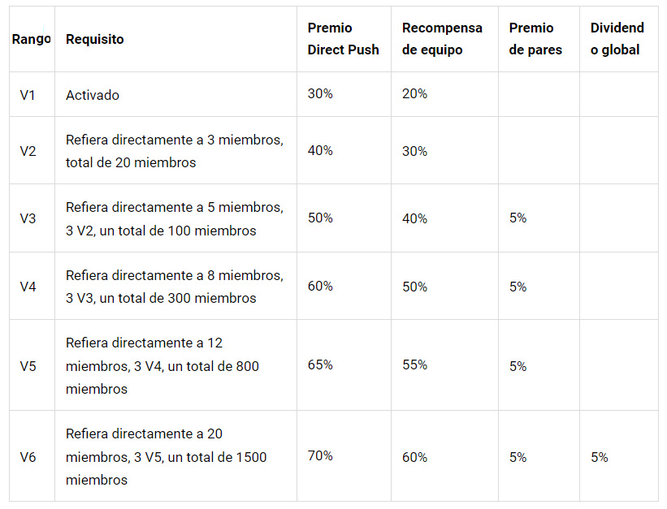Click the Rango column header
This screenshot has height=509, width=667.
tap(31, 39)
